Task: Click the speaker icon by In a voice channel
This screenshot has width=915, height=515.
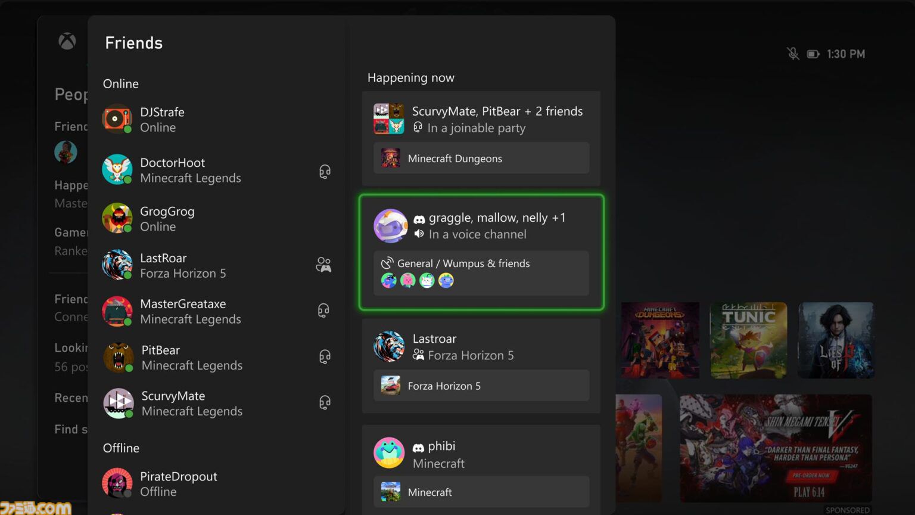Action: [x=419, y=234]
